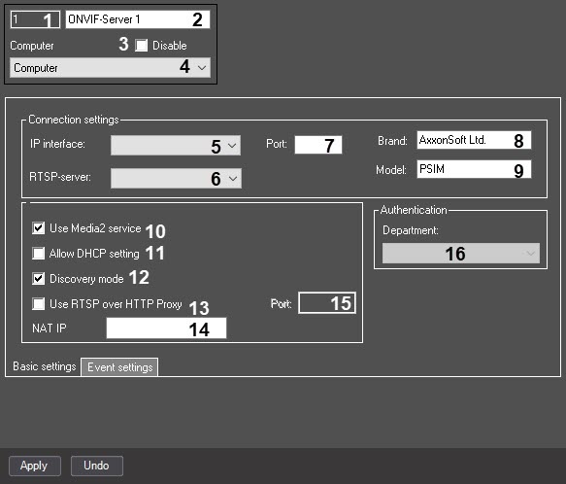This screenshot has height=484, width=566.
Task: Open the Computer dropdown list
Action: pyautogui.click(x=111, y=68)
